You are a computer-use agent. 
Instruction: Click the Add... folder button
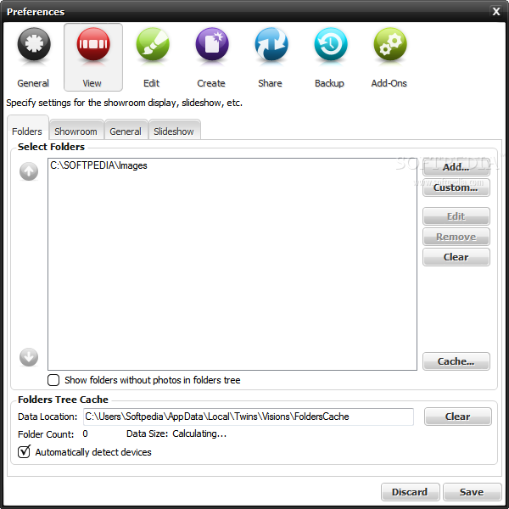pos(456,167)
